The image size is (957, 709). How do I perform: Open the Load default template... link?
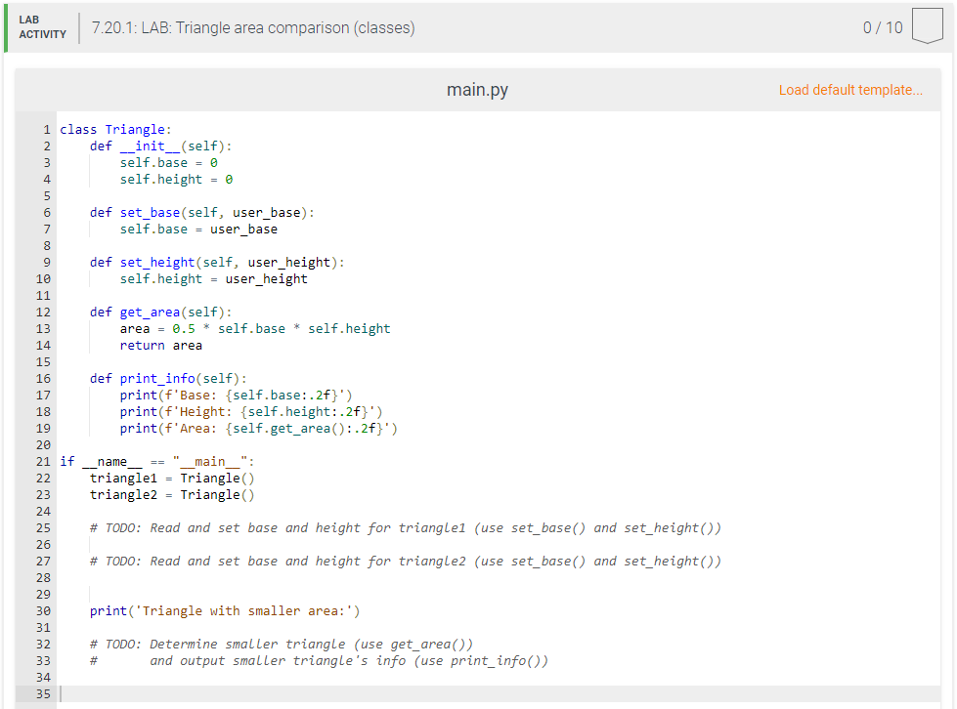point(850,89)
